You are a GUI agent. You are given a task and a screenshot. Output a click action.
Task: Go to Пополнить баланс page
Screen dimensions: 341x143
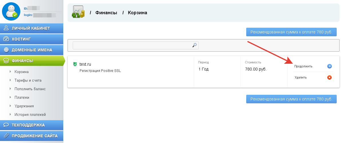click(30, 89)
